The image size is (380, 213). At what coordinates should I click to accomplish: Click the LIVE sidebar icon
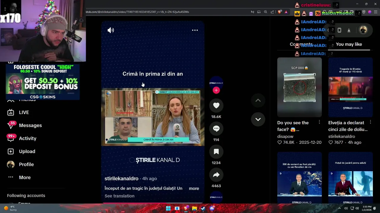11,112
